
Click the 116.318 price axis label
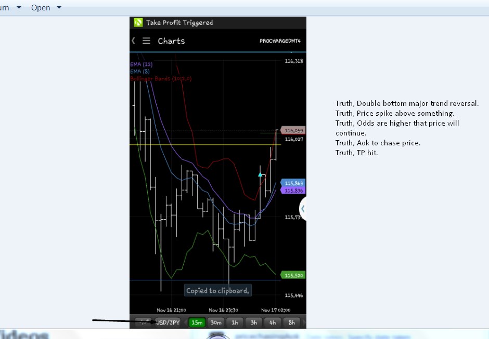[x=294, y=61]
